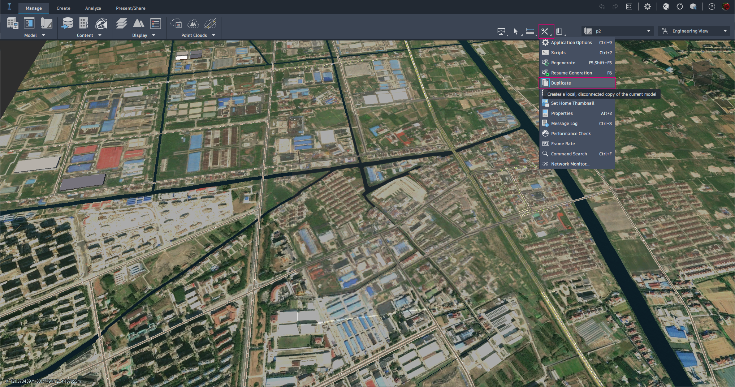Click the point cloud road extraction icon
The width and height of the screenshot is (735, 387).
point(210,23)
